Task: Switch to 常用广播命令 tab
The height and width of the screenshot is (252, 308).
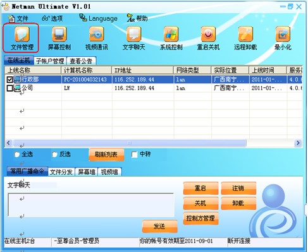Action: coord(27,171)
